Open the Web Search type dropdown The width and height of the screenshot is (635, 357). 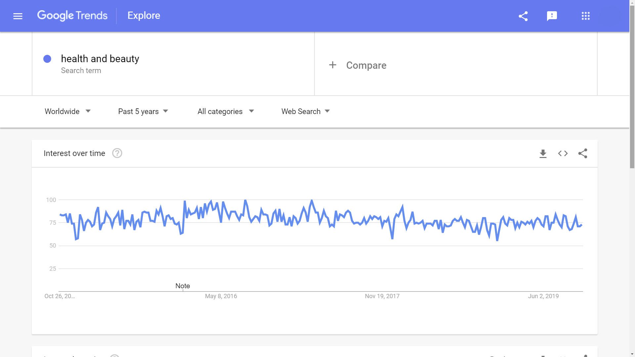tap(306, 111)
